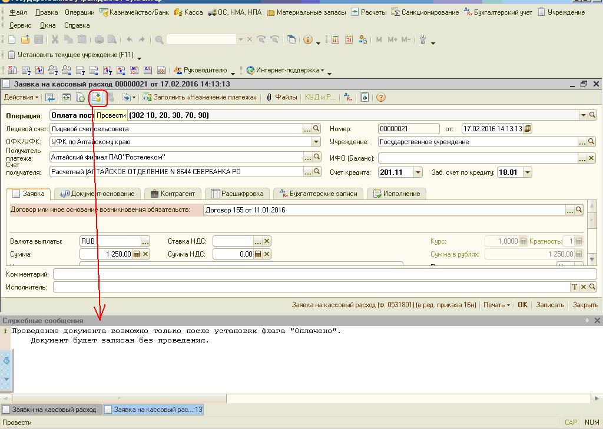Click the question mark help icon
The width and height of the screenshot is (603, 429).
tap(381, 97)
